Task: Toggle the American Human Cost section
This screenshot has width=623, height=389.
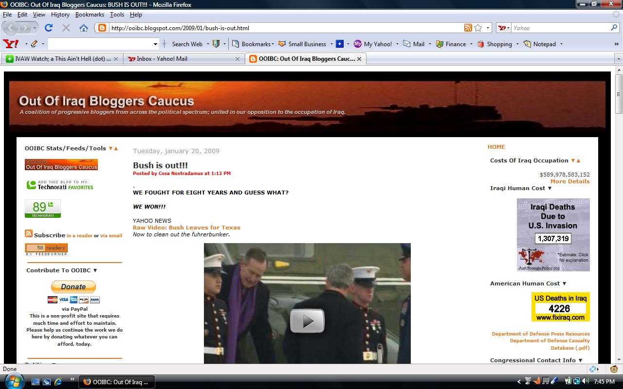Action: click(565, 283)
